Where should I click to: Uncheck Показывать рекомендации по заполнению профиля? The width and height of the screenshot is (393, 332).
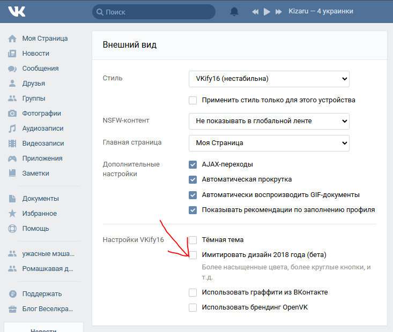(192, 210)
